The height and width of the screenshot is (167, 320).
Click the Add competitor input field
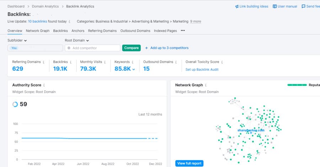pyautogui.click(x=92, y=48)
